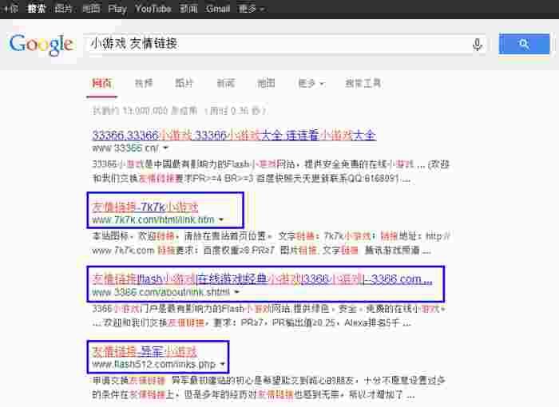Expand 更多 dropdown under search box

(x=311, y=84)
